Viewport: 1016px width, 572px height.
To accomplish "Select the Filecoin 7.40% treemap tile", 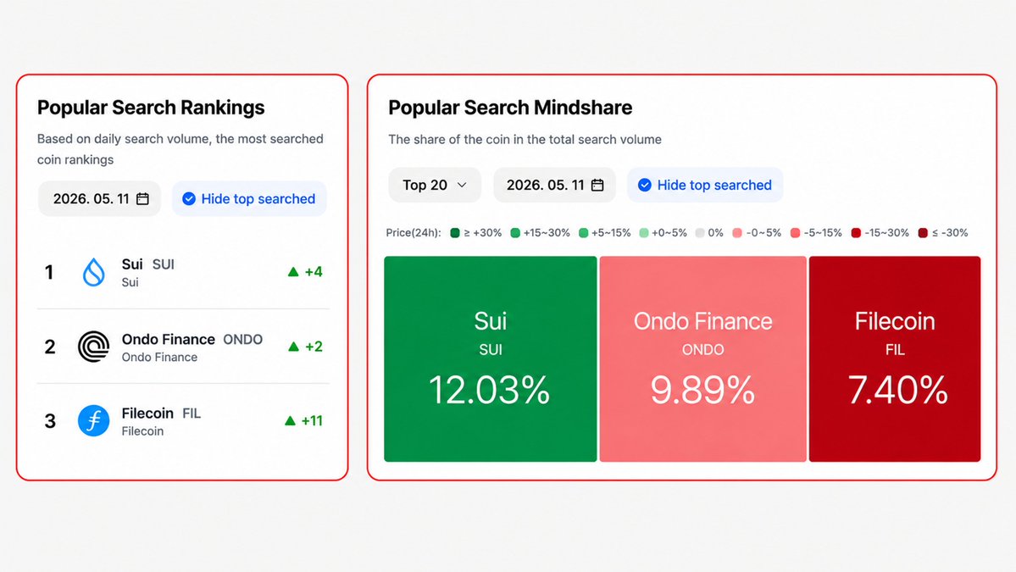I will pyautogui.click(x=895, y=358).
